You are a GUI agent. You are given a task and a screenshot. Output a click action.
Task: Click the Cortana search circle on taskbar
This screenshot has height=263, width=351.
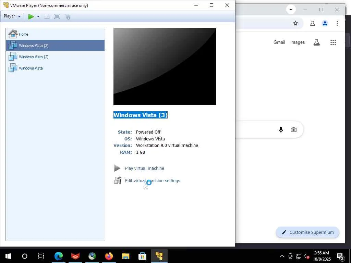coord(25,256)
